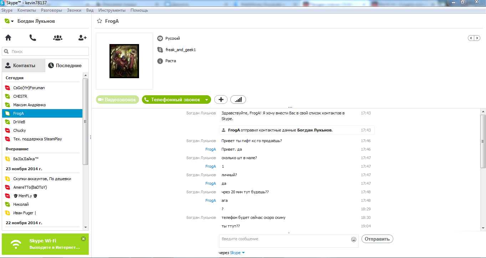Open Иван Fuger conversation
The height and width of the screenshot is (258, 486).
pos(42,213)
